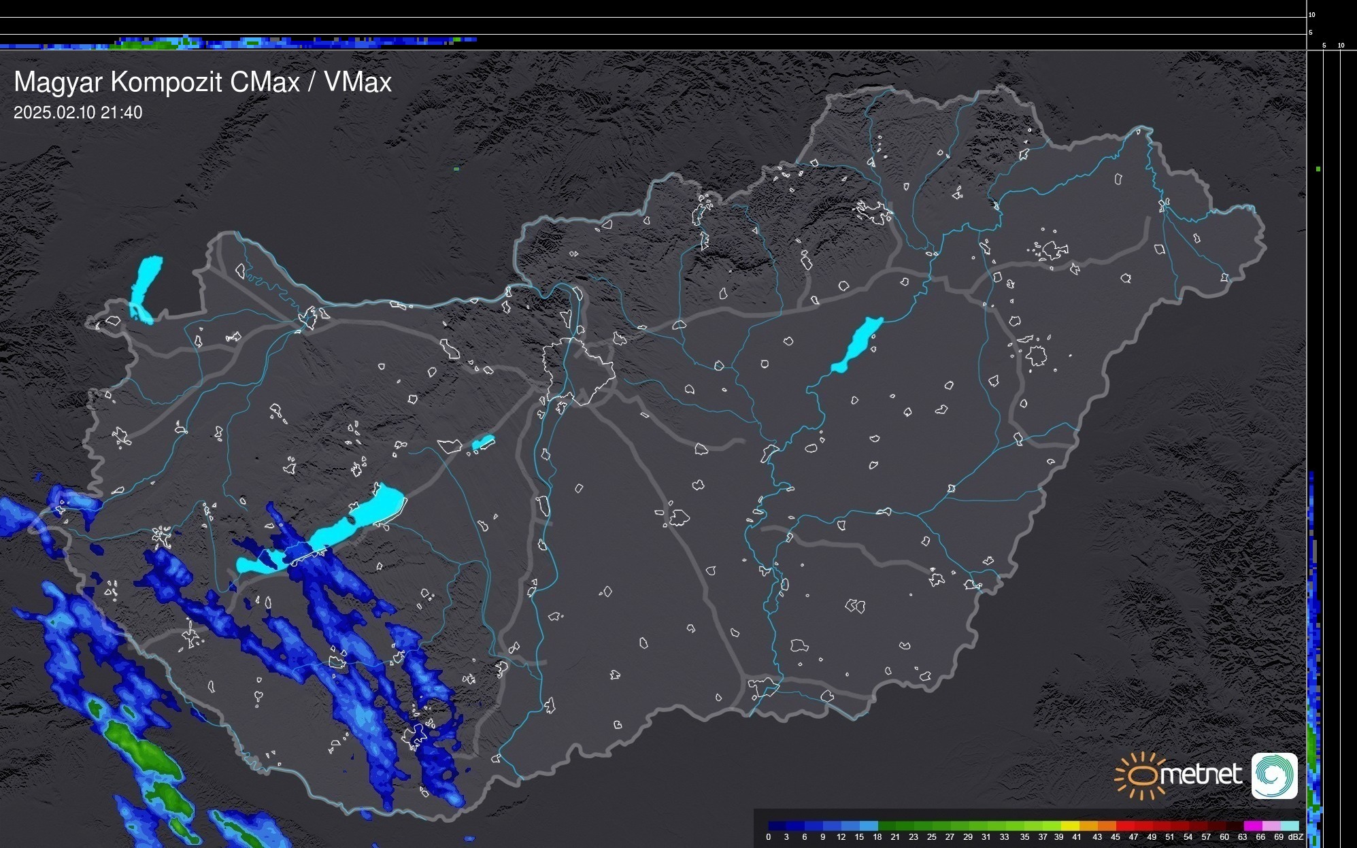Click the 2025.02.10 21:40 timestamp
Screen dimensions: 1357x848
[x=78, y=113]
